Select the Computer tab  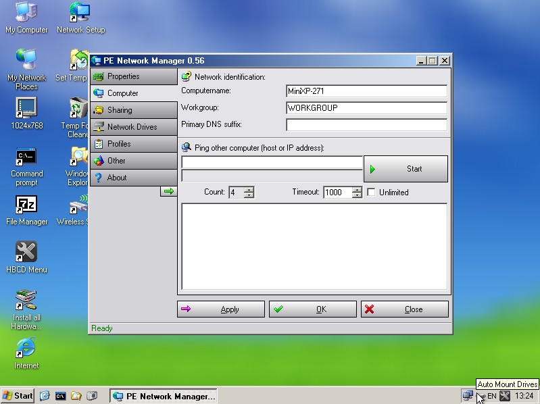pos(134,93)
